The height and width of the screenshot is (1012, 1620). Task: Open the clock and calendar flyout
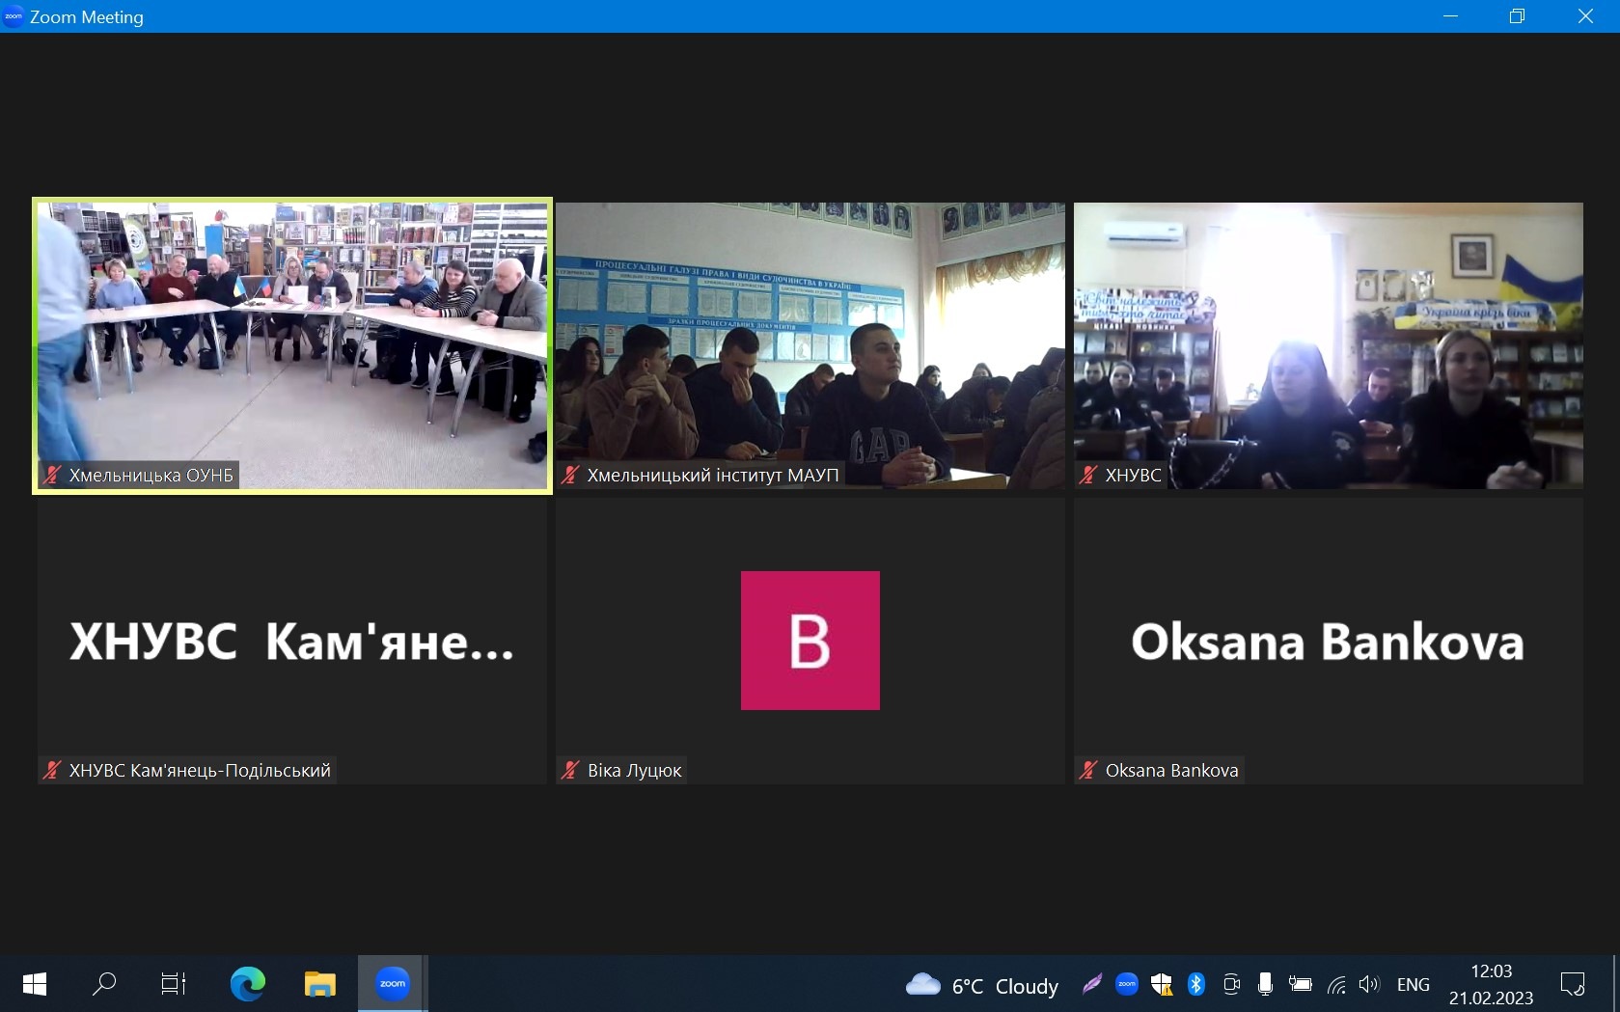1491,984
